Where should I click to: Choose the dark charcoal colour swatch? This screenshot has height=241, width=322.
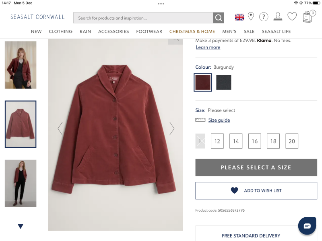224,82
